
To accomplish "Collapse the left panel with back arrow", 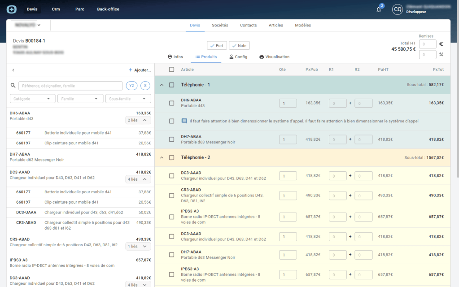I will pos(13,70).
